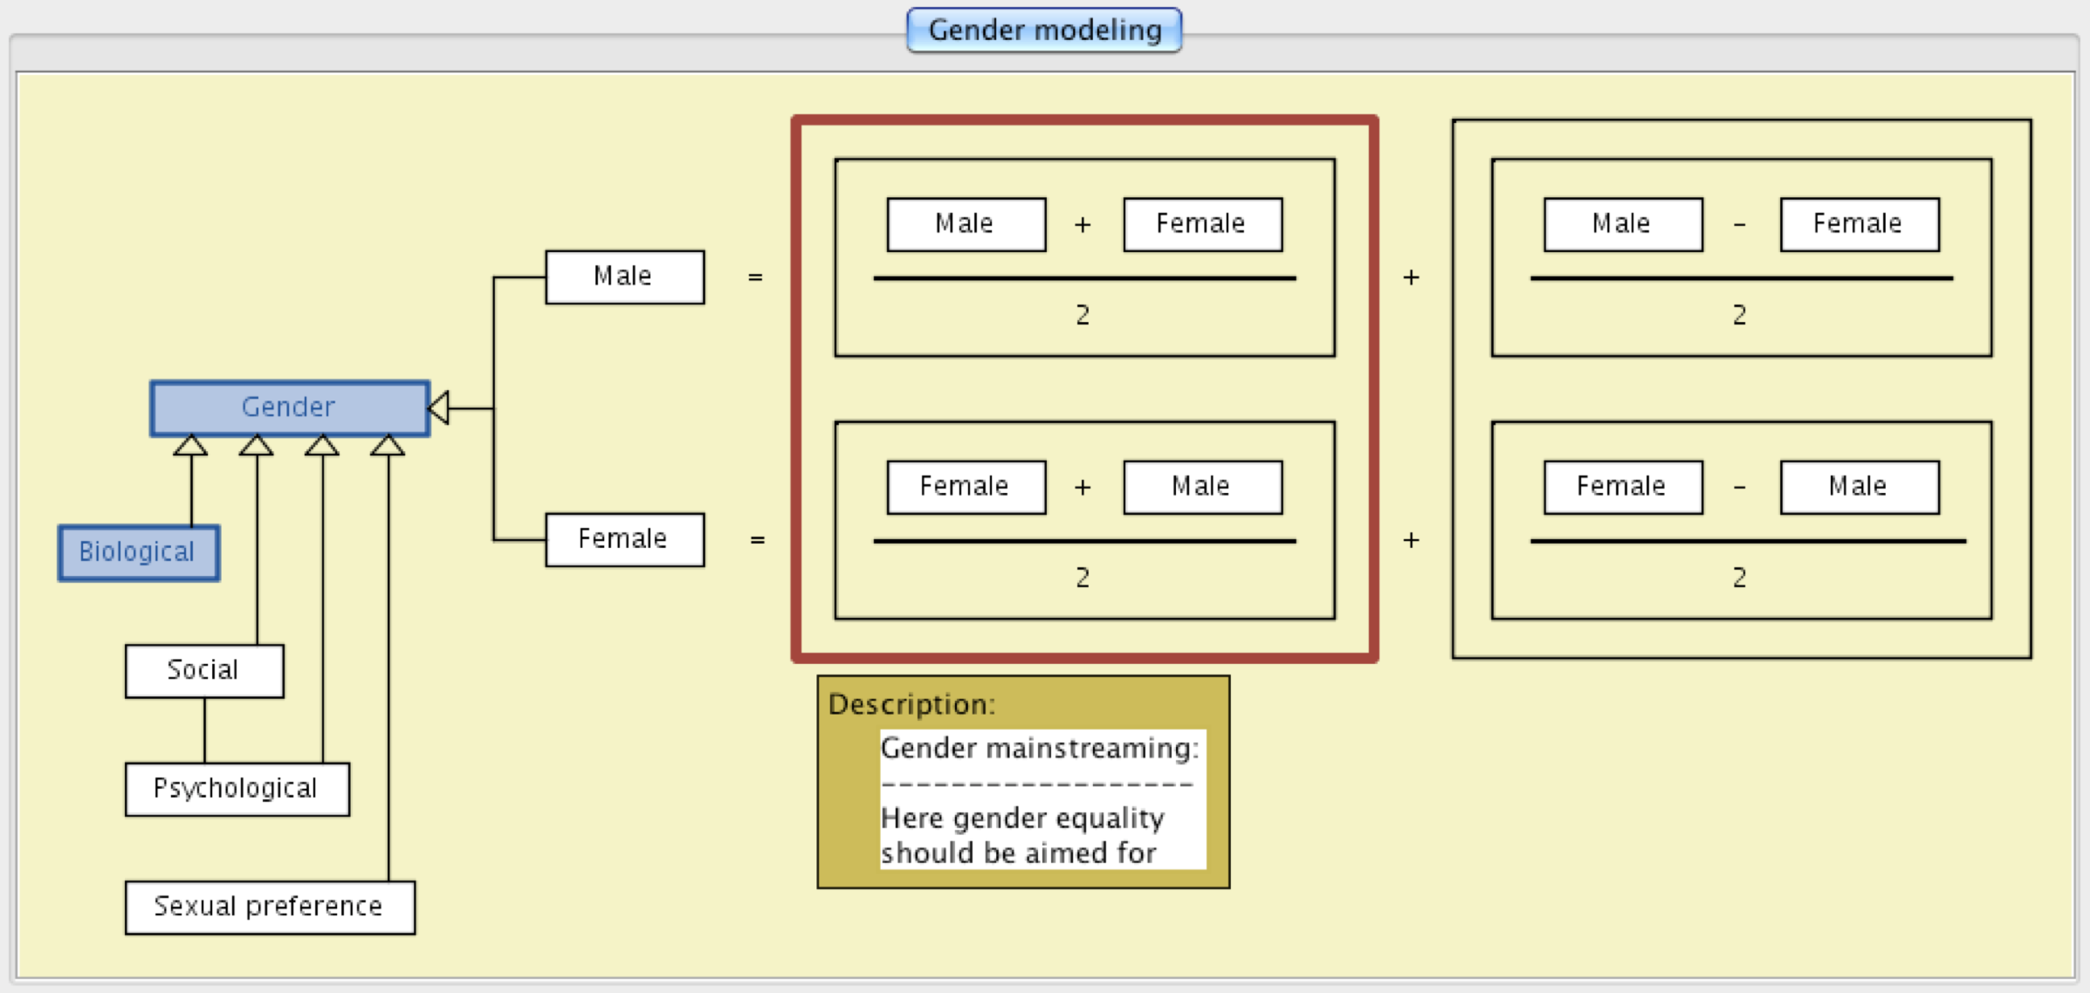The width and height of the screenshot is (2090, 993).
Task: Click the inheritance arrowhead right of Gender
Action: pyautogui.click(x=439, y=407)
